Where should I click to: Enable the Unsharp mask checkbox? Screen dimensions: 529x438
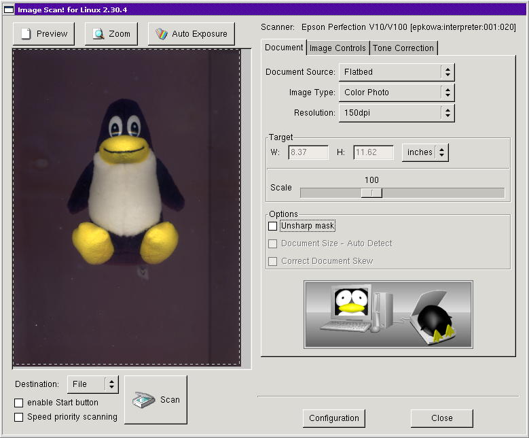click(x=272, y=226)
